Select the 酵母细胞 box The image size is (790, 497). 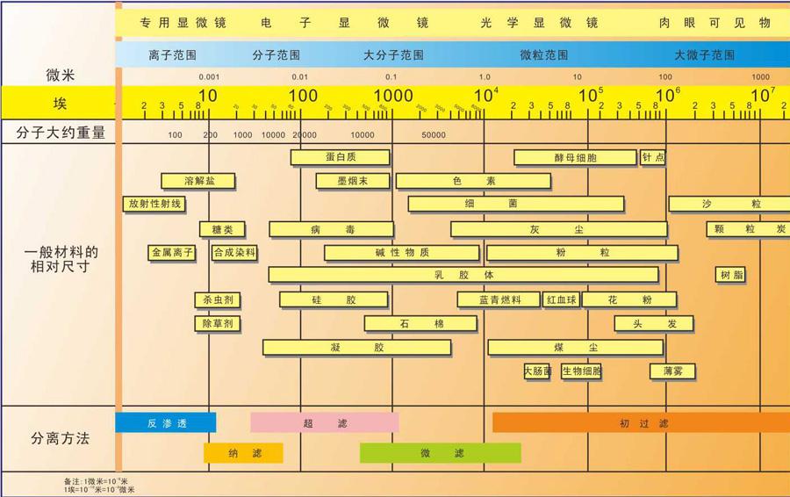pos(575,158)
